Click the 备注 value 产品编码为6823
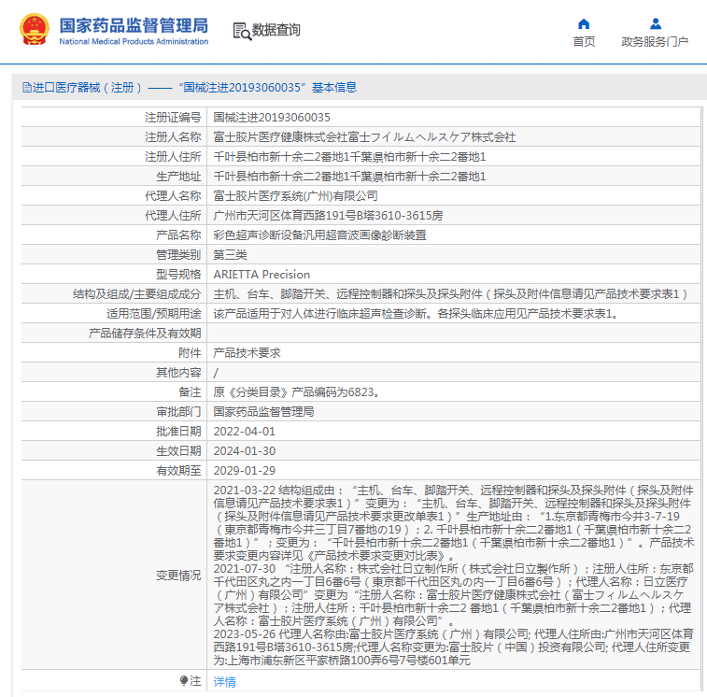 coord(297,392)
